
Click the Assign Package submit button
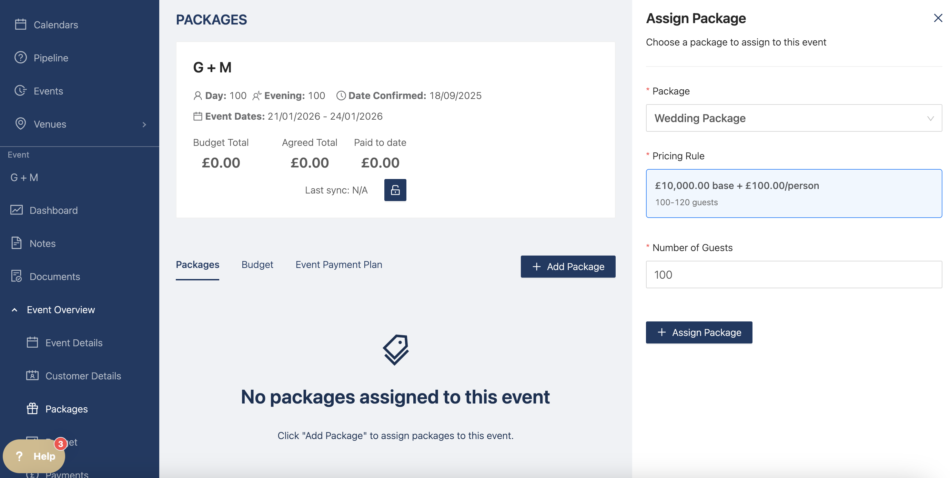coord(698,332)
